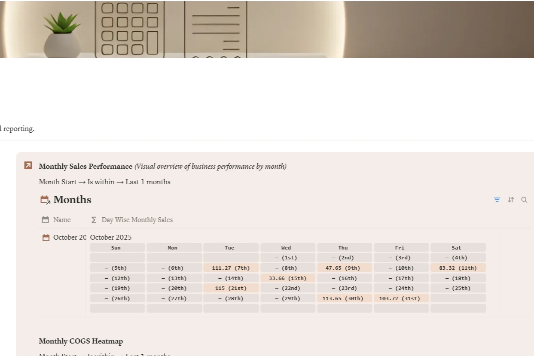Click the Monthly COGS Heatmap heading
534x356 pixels.
[x=81, y=341]
